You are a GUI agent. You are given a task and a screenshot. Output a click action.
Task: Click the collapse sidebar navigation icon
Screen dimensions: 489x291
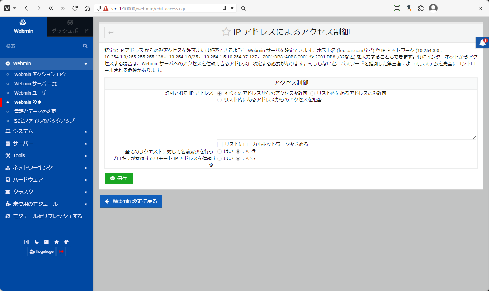(x=26, y=242)
